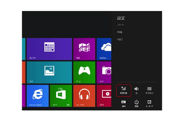
Task: Open the Photos tile (フォト)
Action: point(49,72)
